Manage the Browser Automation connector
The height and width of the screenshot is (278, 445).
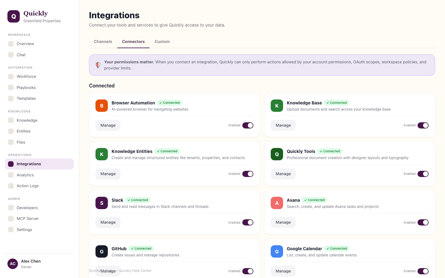[x=108, y=125]
